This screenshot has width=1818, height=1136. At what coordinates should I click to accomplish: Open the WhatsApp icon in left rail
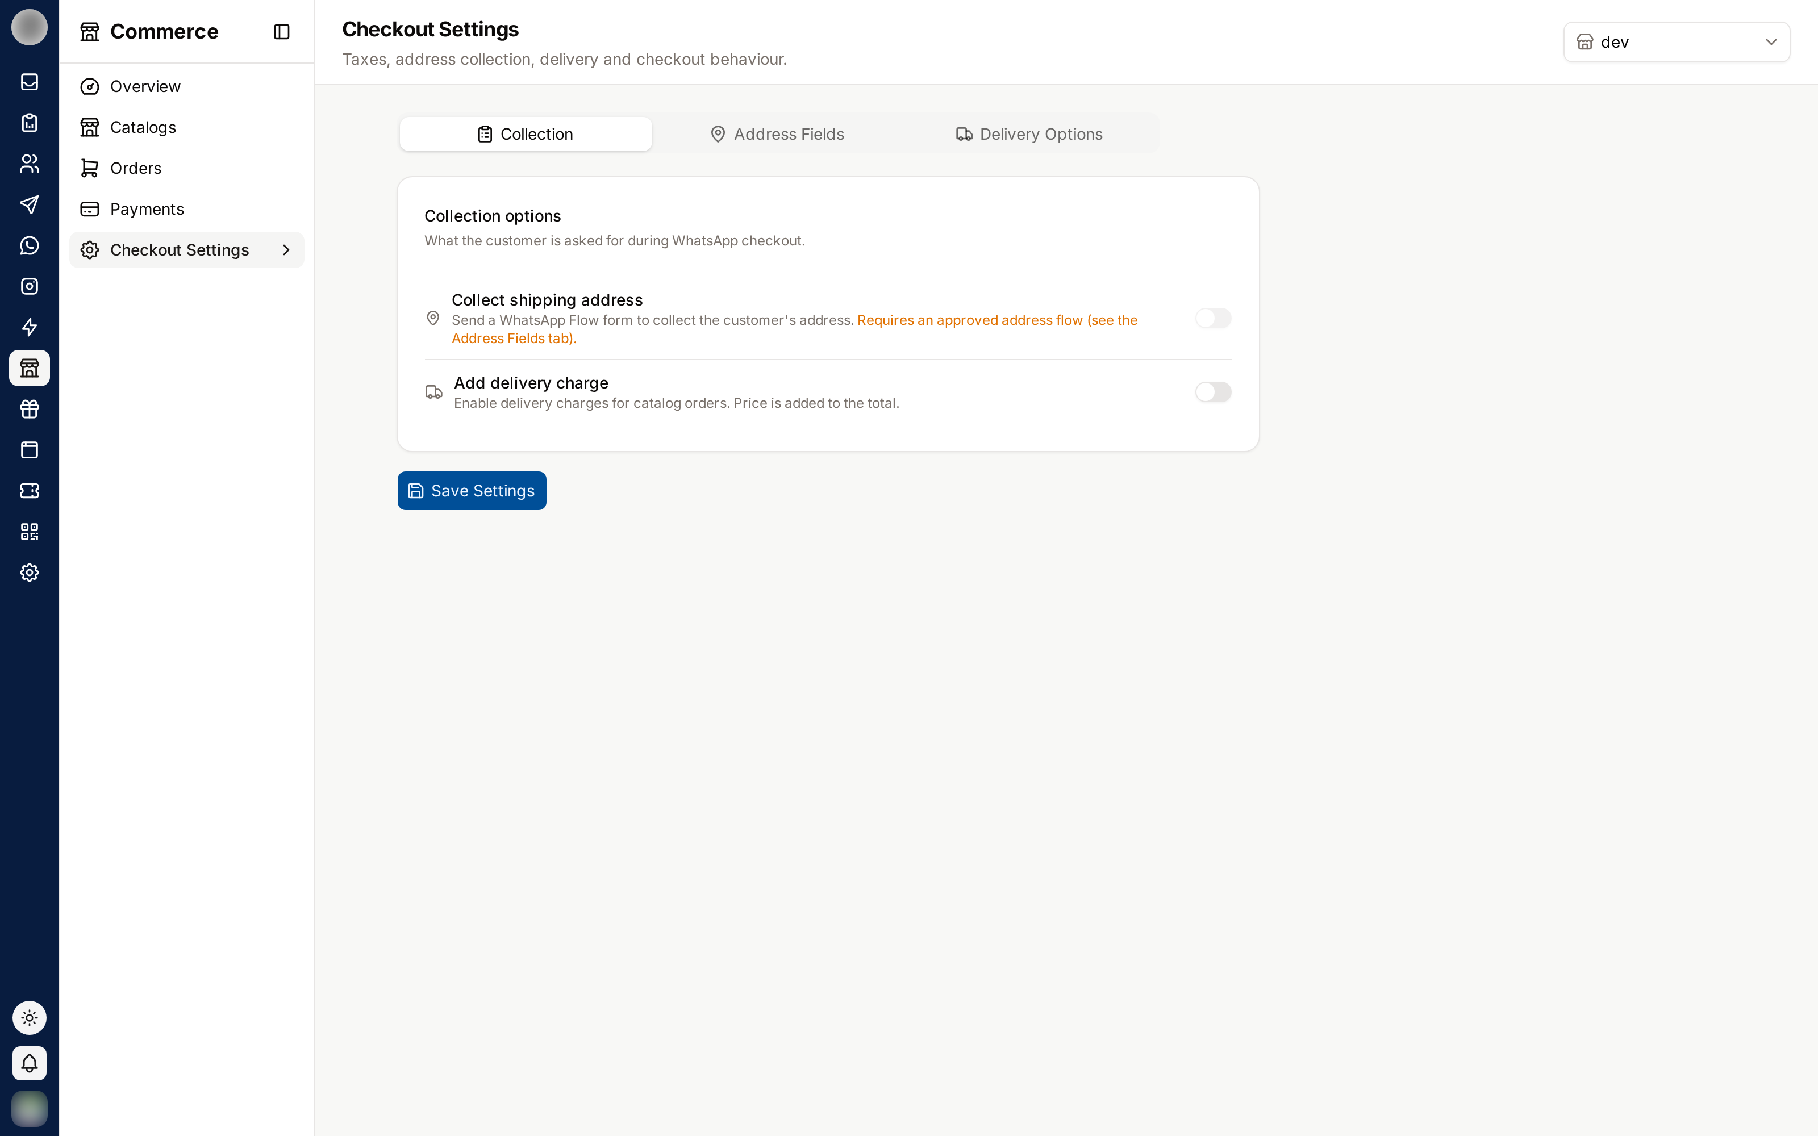(30, 246)
